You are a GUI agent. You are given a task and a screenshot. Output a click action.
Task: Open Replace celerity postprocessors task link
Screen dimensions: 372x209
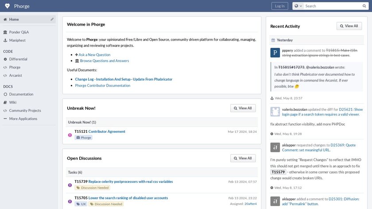(x=131, y=182)
